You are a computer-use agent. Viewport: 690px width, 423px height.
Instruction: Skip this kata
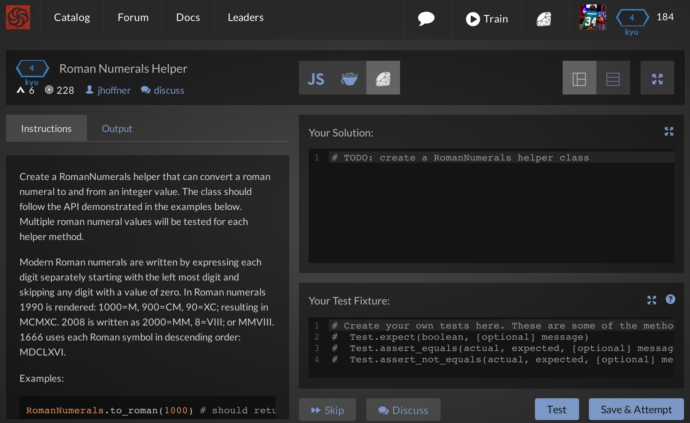pyautogui.click(x=327, y=410)
